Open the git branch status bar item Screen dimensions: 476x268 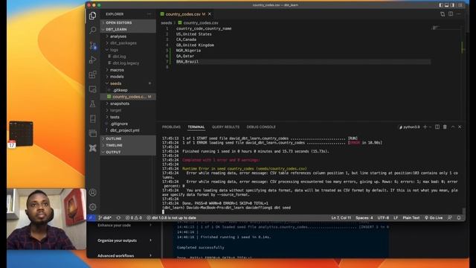105,218
